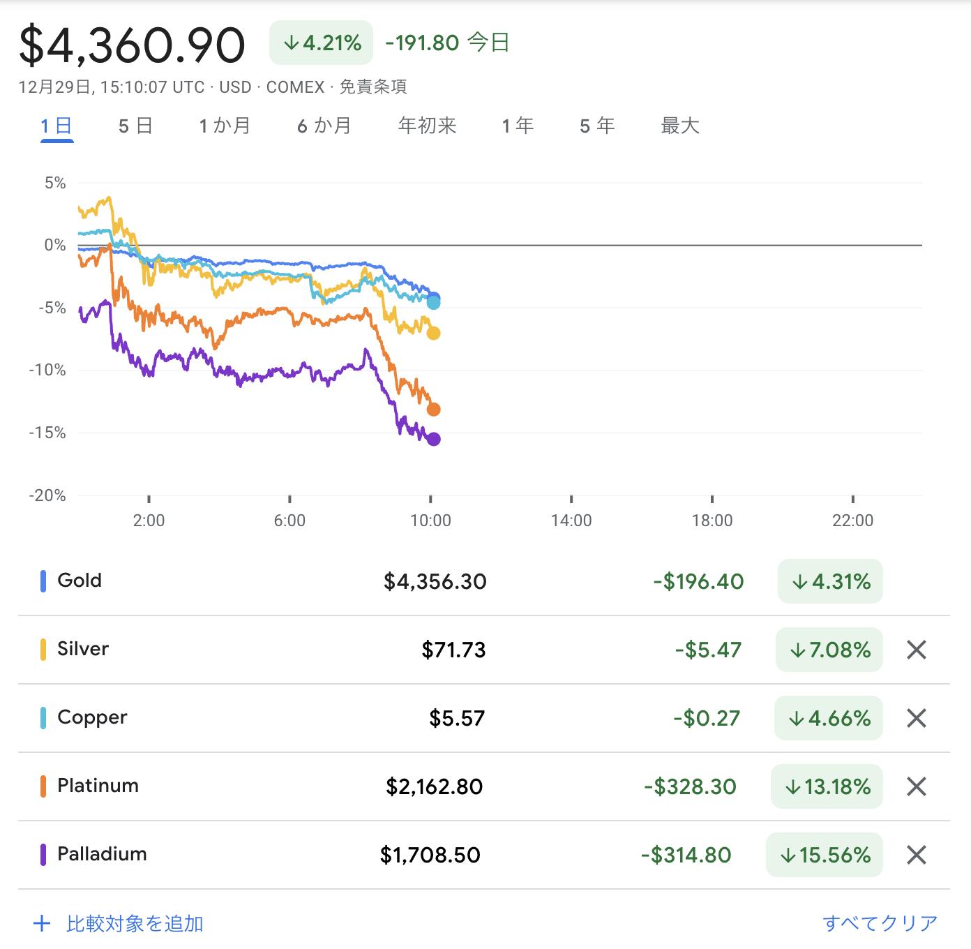
Task: Switch to the 5年 time range tab
Action: coord(597,126)
